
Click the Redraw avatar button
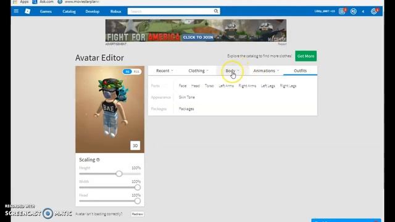(x=137, y=214)
